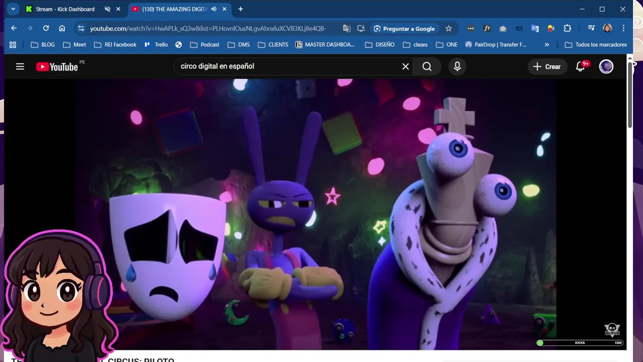Open the clases bookmark folder
Image resolution: width=643 pixels, height=362 pixels.
pos(415,45)
